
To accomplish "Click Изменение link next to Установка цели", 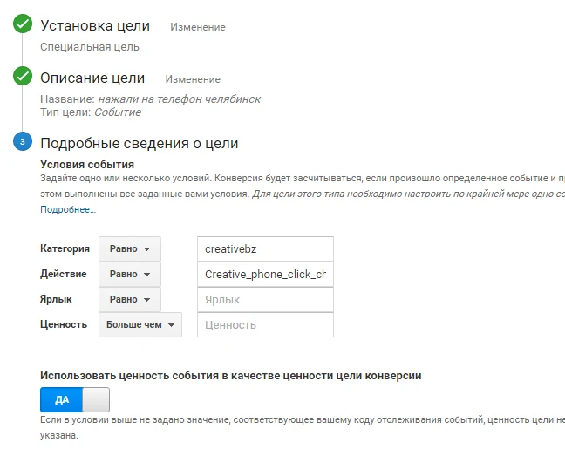I will pos(198,27).
